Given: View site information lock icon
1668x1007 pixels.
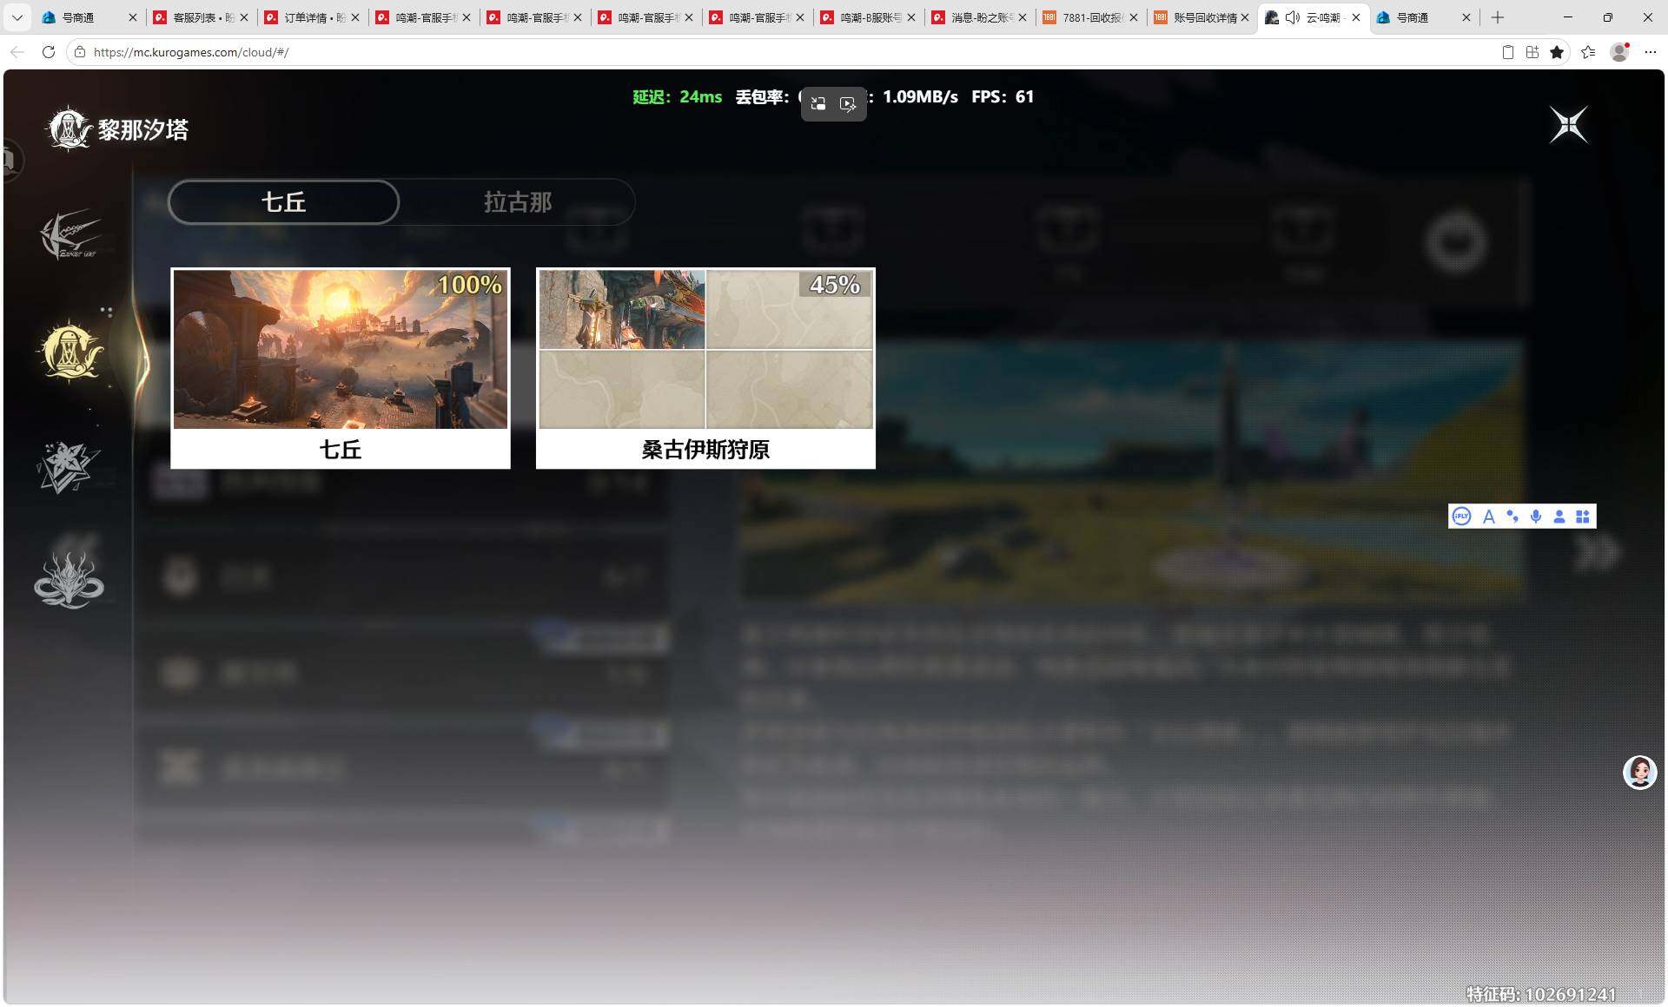Looking at the screenshot, I should pos(80,52).
